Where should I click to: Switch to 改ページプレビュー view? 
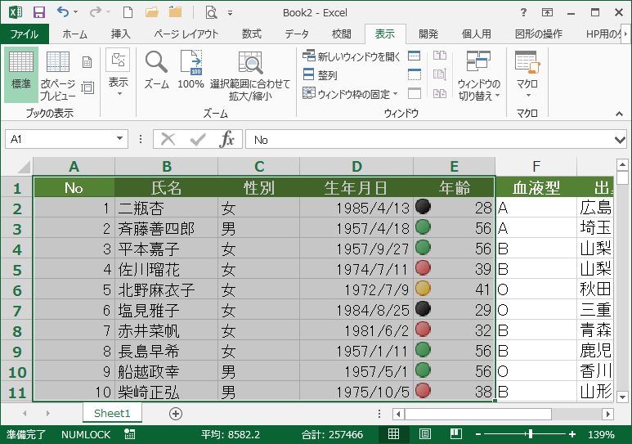tap(57, 75)
